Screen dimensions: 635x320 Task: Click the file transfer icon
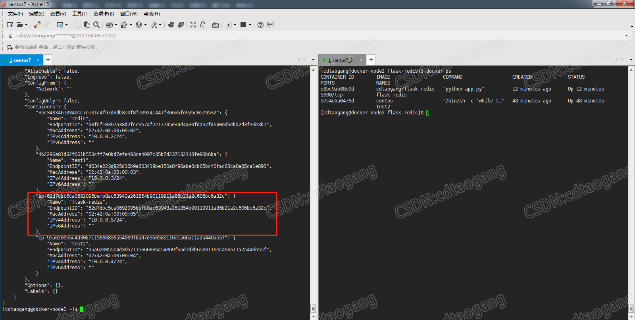[124, 25]
